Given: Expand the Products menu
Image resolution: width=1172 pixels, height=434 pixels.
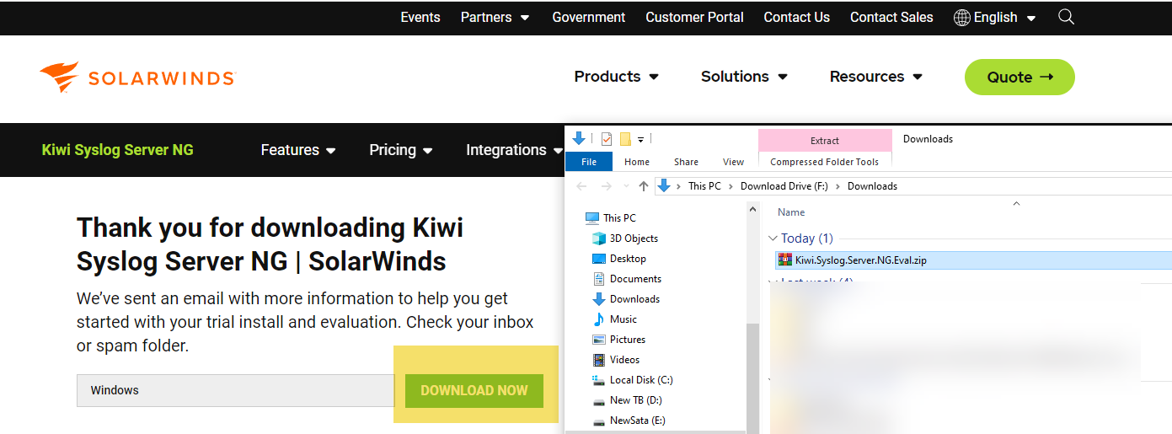Looking at the screenshot, I should tap(617, 77).
